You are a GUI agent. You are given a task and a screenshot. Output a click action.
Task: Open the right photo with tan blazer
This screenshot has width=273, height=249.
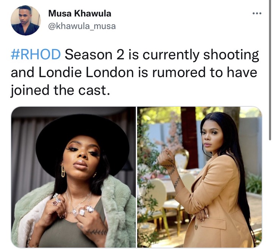point(199,177)
